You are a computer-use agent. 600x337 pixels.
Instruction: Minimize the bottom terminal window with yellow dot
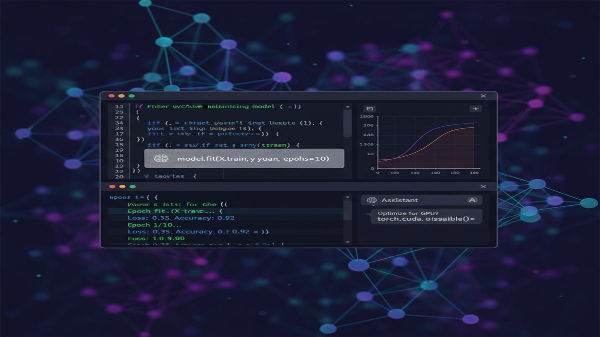[x=122, y=186]
